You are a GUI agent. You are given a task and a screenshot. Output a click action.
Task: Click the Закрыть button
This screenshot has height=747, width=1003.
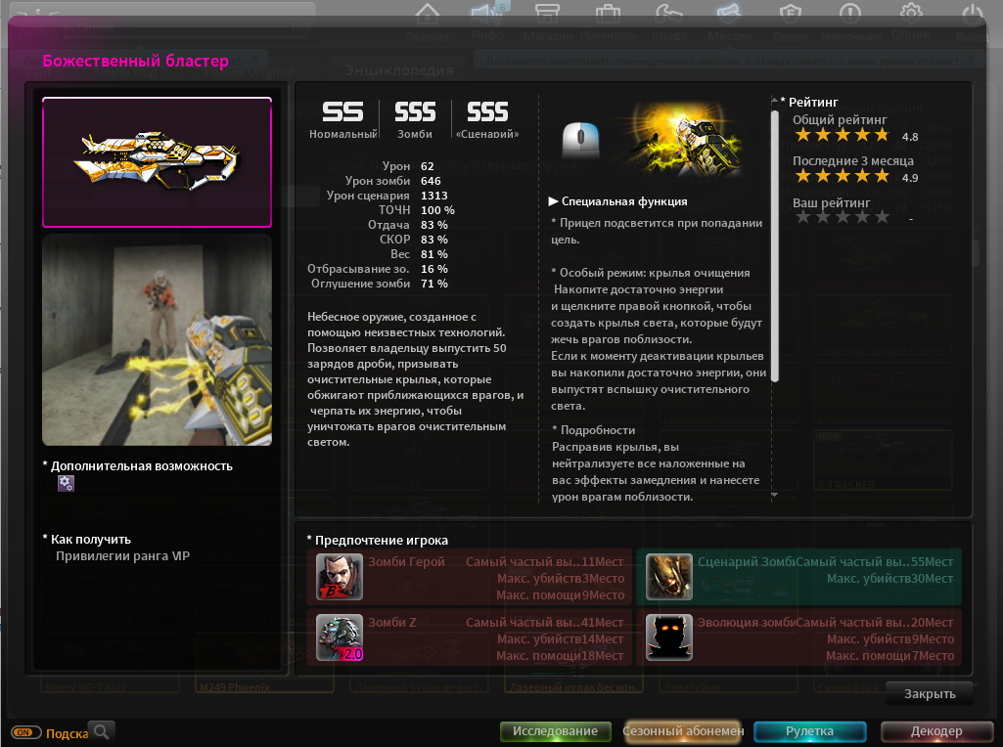click(x=930, y=694)
